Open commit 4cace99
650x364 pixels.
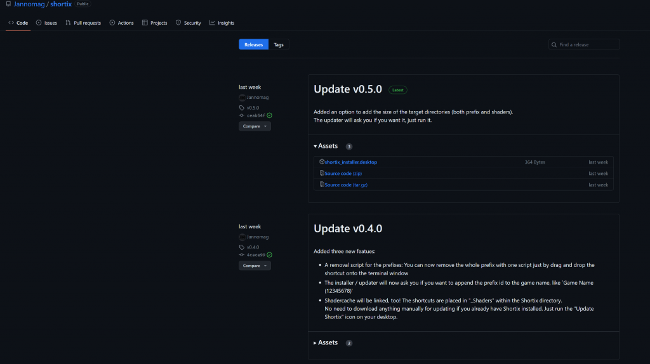coord(256,255)
